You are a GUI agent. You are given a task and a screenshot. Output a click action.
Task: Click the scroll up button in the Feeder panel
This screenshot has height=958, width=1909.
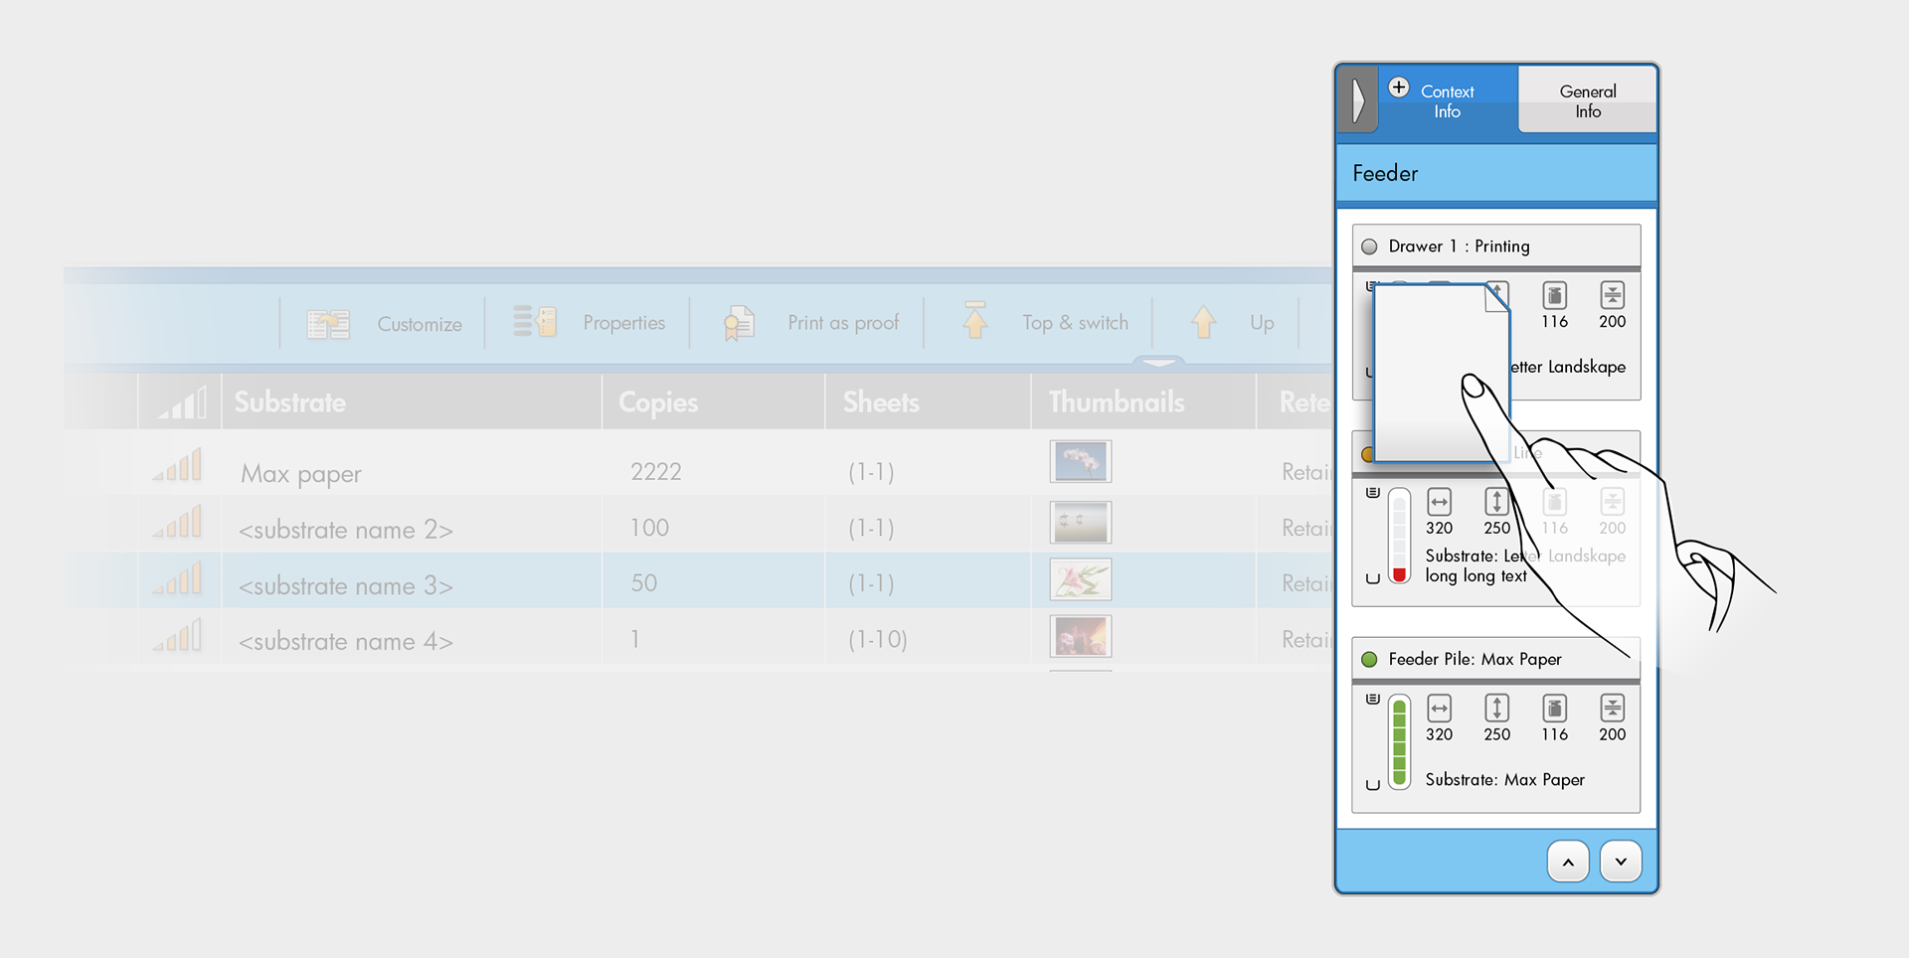[x=1568, y=862]
